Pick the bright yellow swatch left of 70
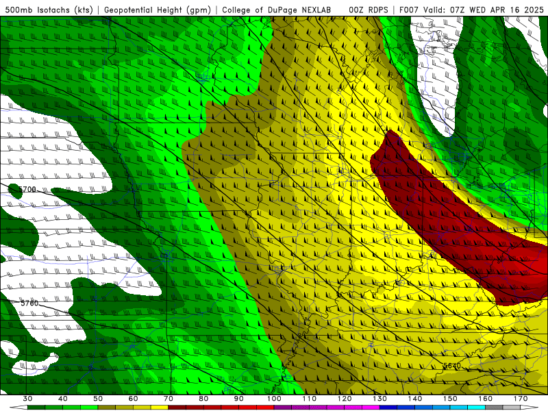This screenshot has width=548, height=411. coord(160,408)
